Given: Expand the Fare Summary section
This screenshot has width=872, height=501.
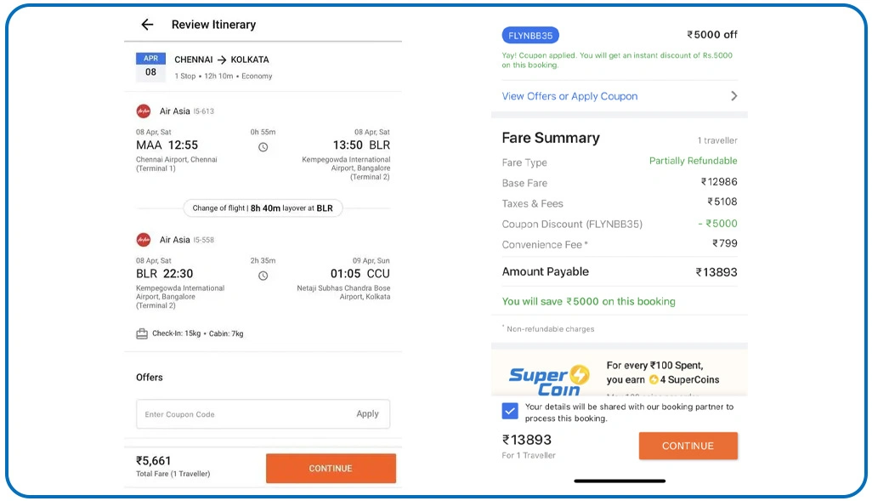Looking at the screenshot, I should [549, 138].
